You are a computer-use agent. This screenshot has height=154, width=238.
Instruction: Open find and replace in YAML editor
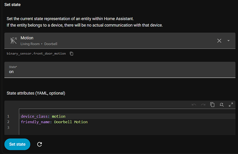point(221,105)
